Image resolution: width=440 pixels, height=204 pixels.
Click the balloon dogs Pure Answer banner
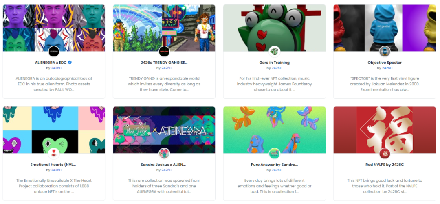pos(275,130)
